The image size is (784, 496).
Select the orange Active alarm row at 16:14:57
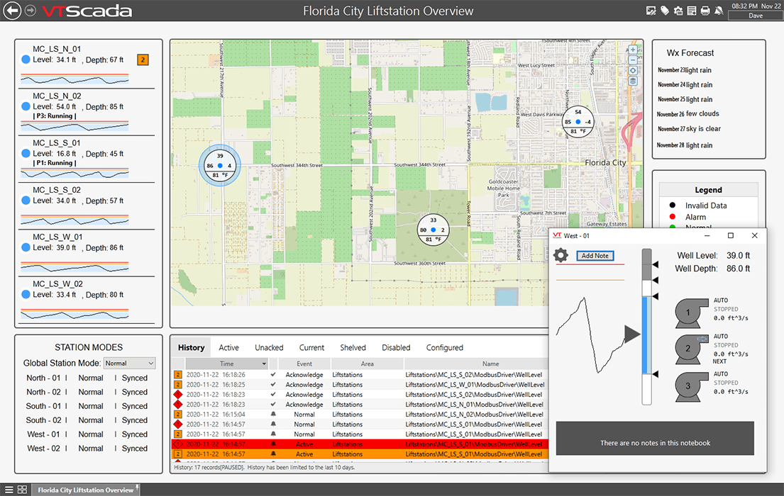360,454
